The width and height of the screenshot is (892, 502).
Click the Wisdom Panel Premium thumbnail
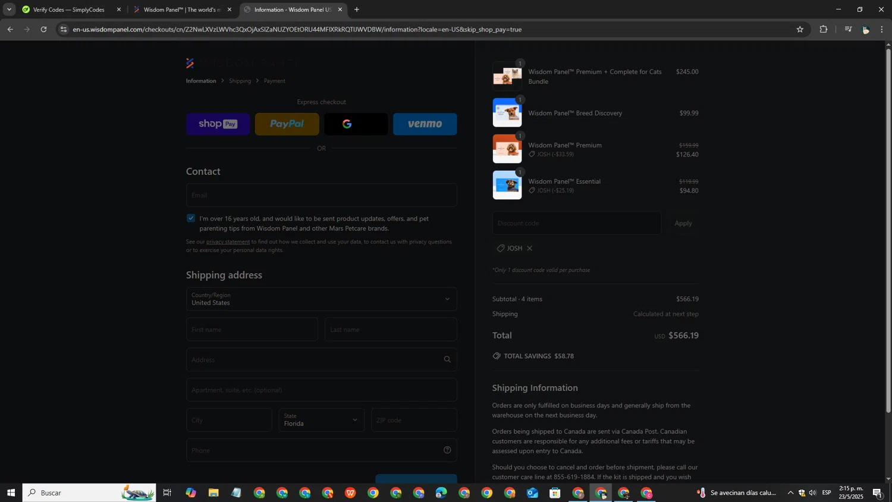507,149
